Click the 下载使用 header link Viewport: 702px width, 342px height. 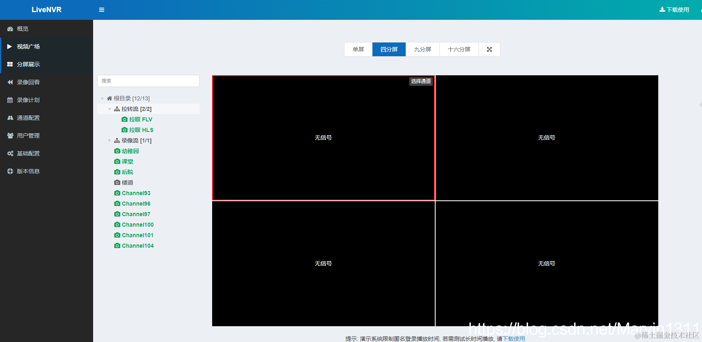[674, 10]
